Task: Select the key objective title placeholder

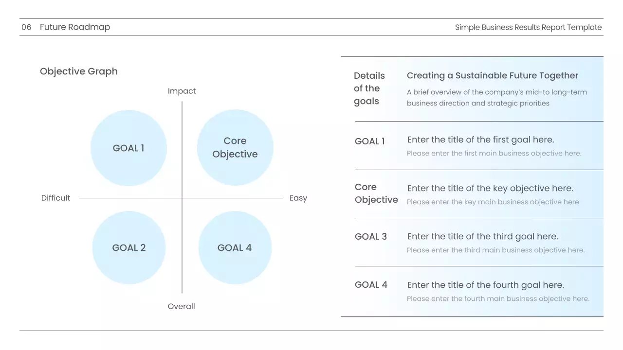Action: 490,188
